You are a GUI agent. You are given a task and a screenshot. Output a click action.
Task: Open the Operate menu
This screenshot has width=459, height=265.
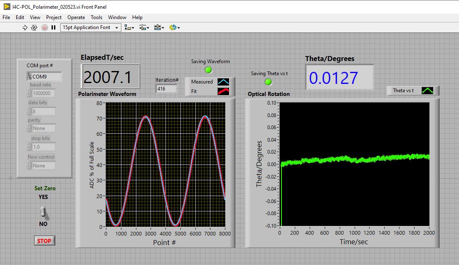[76, 17]
